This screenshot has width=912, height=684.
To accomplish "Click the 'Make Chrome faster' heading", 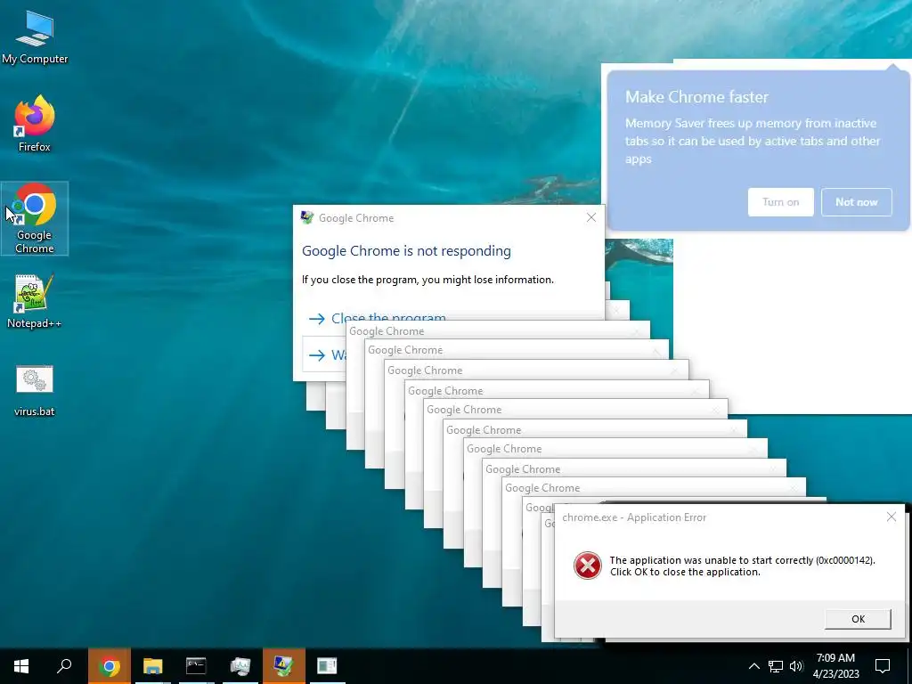I will (x=696, y=96).
